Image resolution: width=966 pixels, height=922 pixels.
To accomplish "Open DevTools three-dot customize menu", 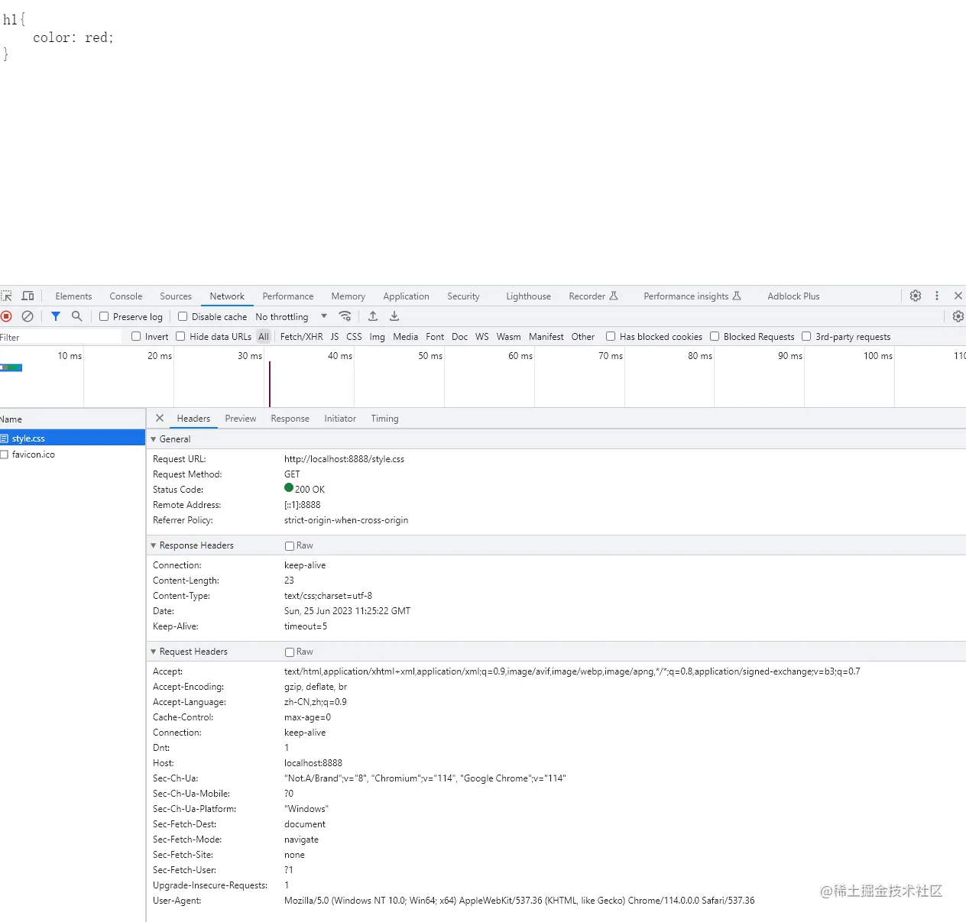I will point(937,296).
